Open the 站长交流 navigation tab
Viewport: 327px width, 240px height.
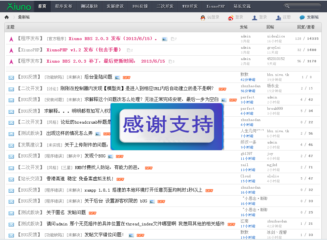242,6
